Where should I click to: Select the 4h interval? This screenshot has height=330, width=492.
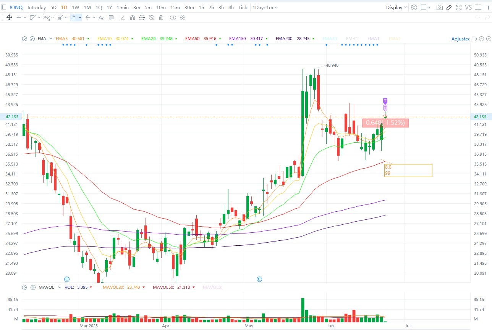point(231,7)
